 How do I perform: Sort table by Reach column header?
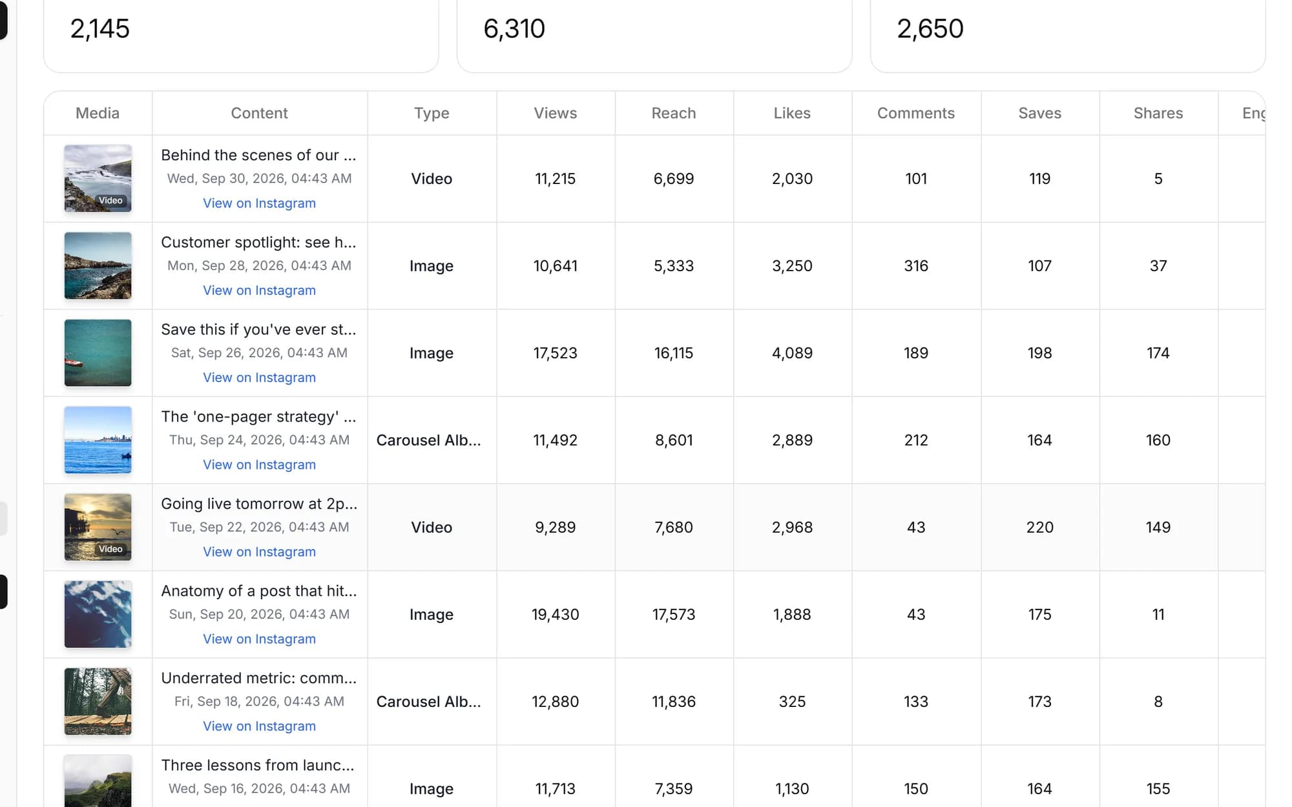tap(674, 113)
